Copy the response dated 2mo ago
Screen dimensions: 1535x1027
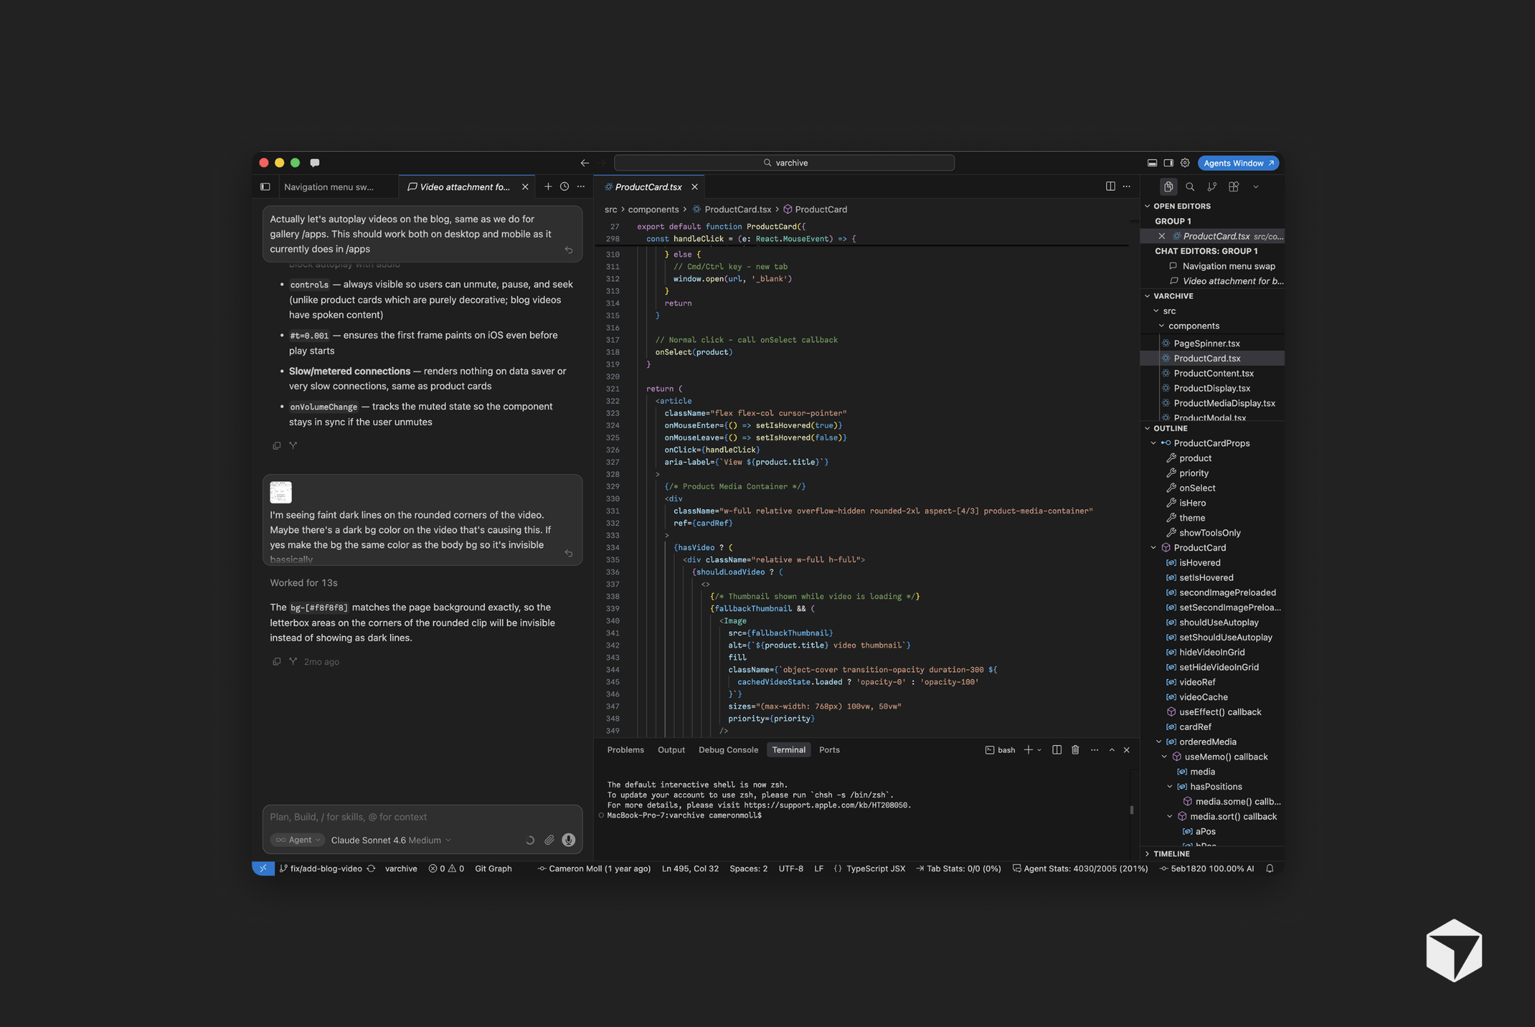pyautogui.click(x=277, y=662)
